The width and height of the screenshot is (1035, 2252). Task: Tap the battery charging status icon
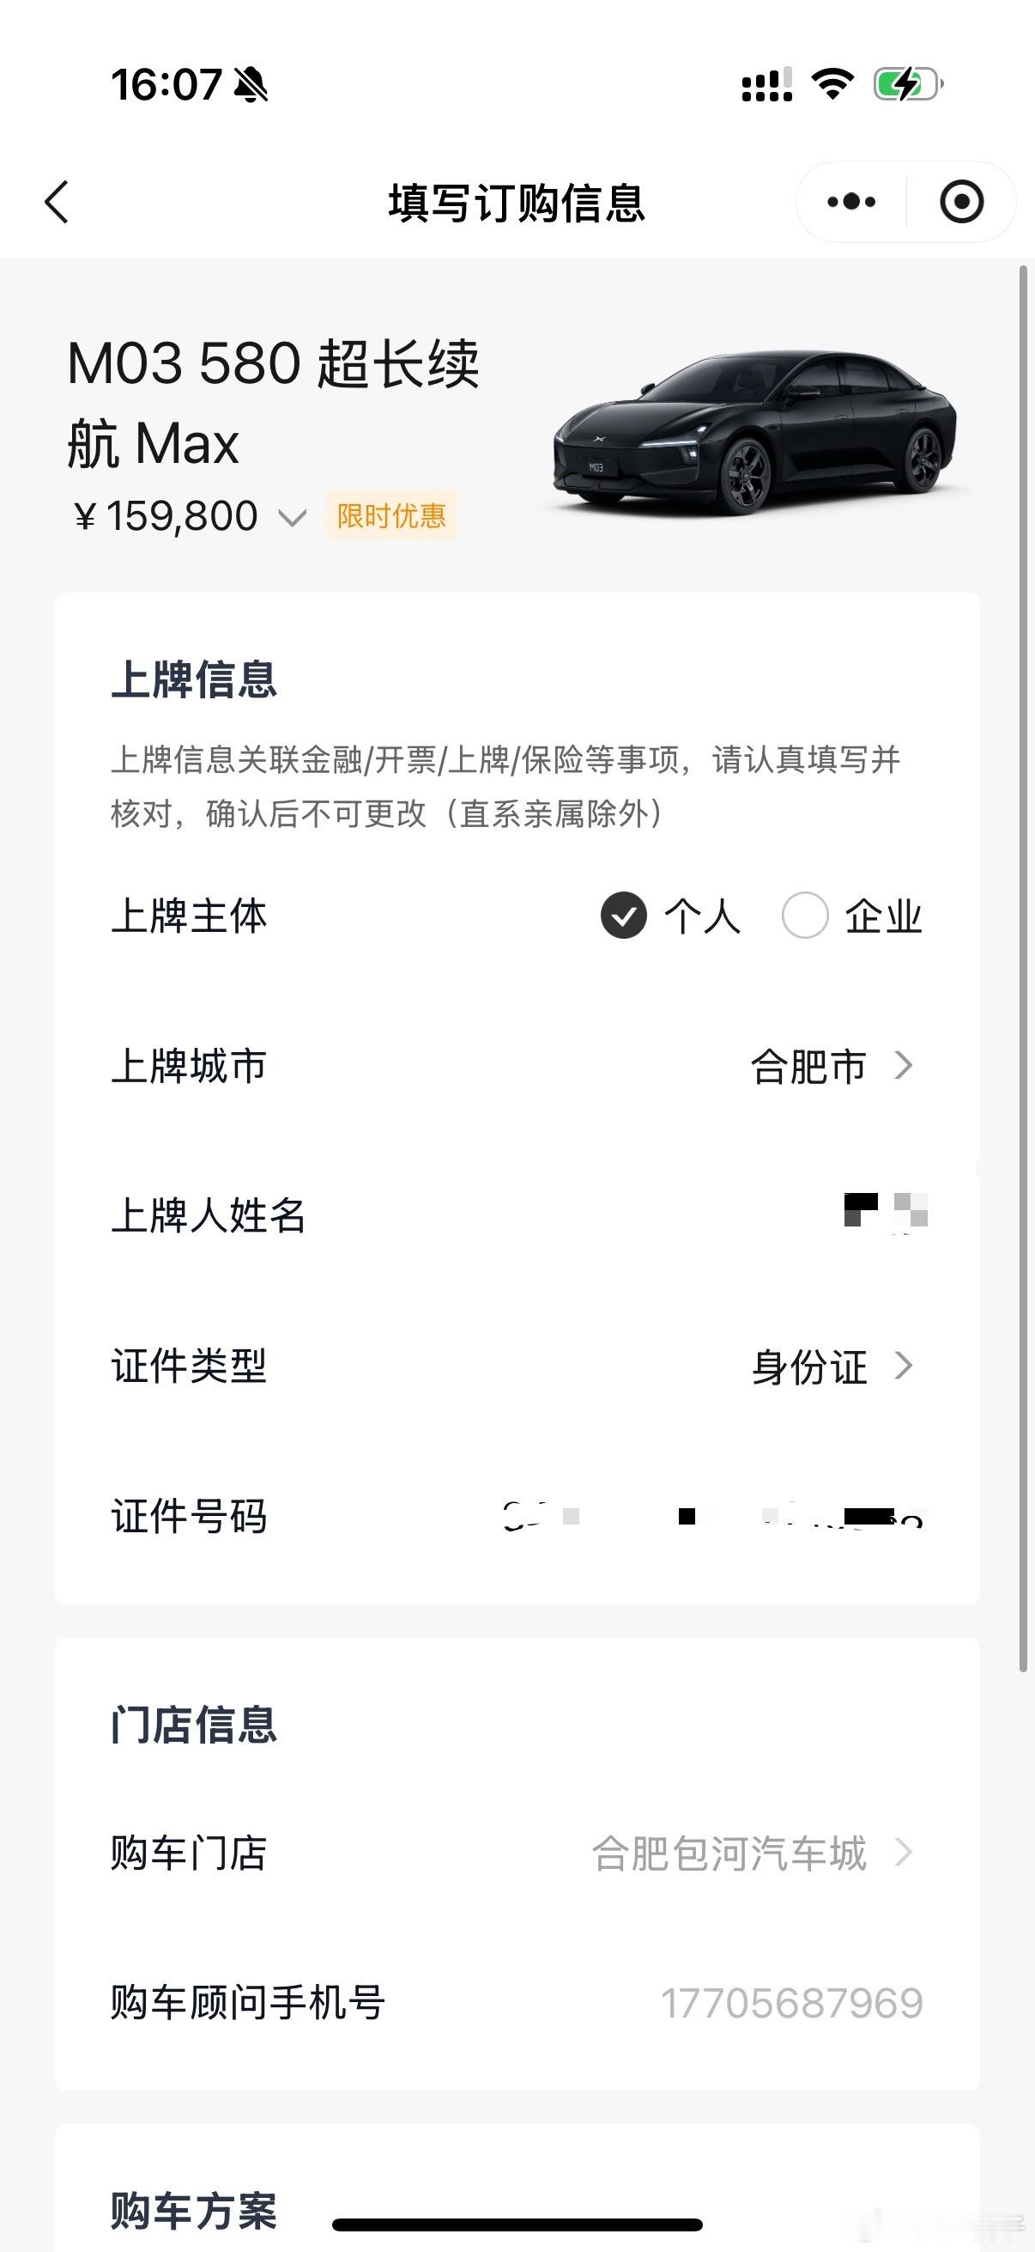click(x=908, y=85)
